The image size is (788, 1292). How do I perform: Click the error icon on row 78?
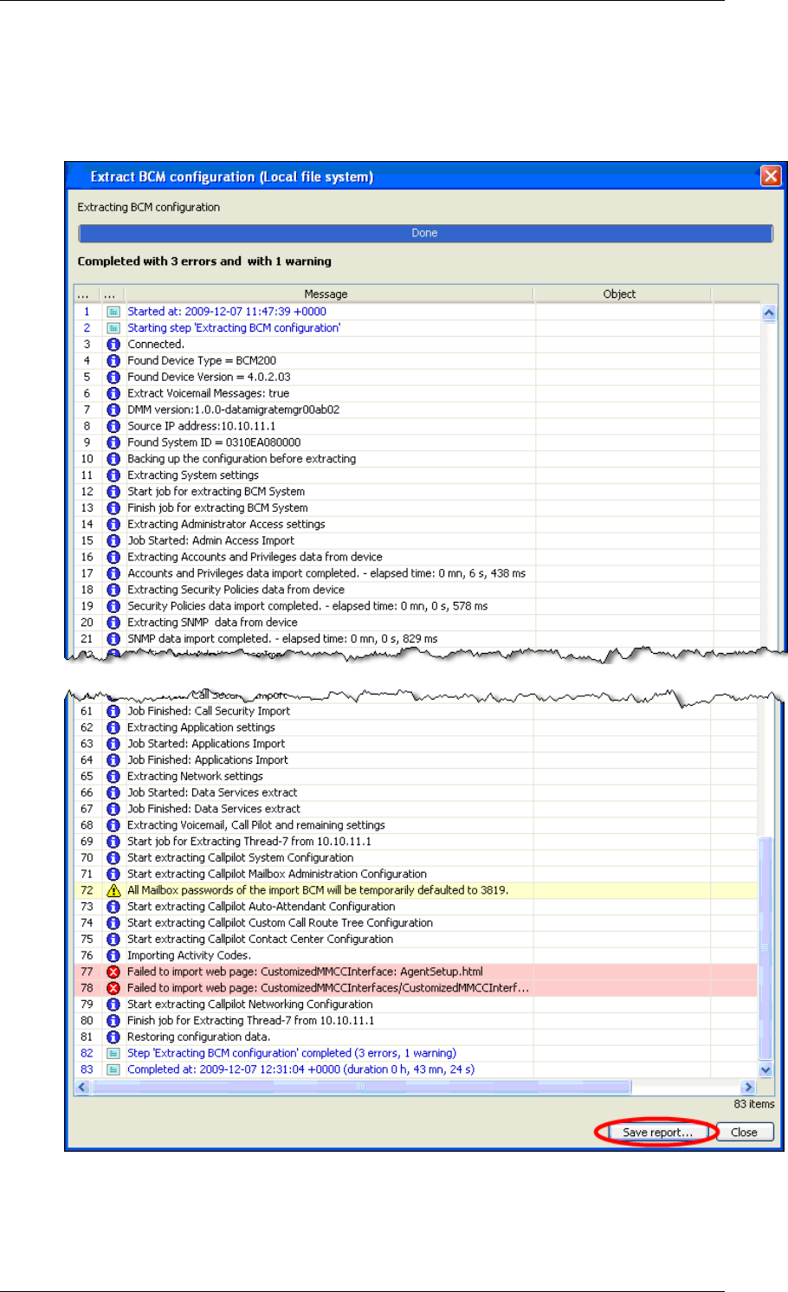pos(113,988)
